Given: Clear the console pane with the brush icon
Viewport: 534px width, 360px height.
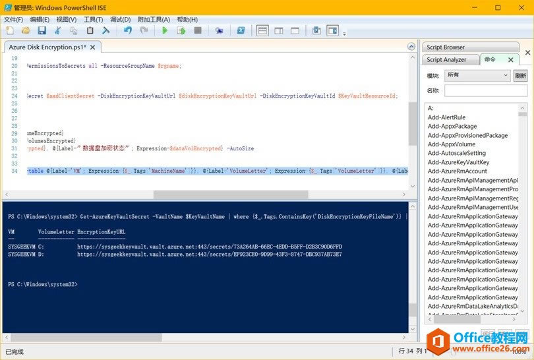Looking at the screenshot, I should [x=106, y=30].
